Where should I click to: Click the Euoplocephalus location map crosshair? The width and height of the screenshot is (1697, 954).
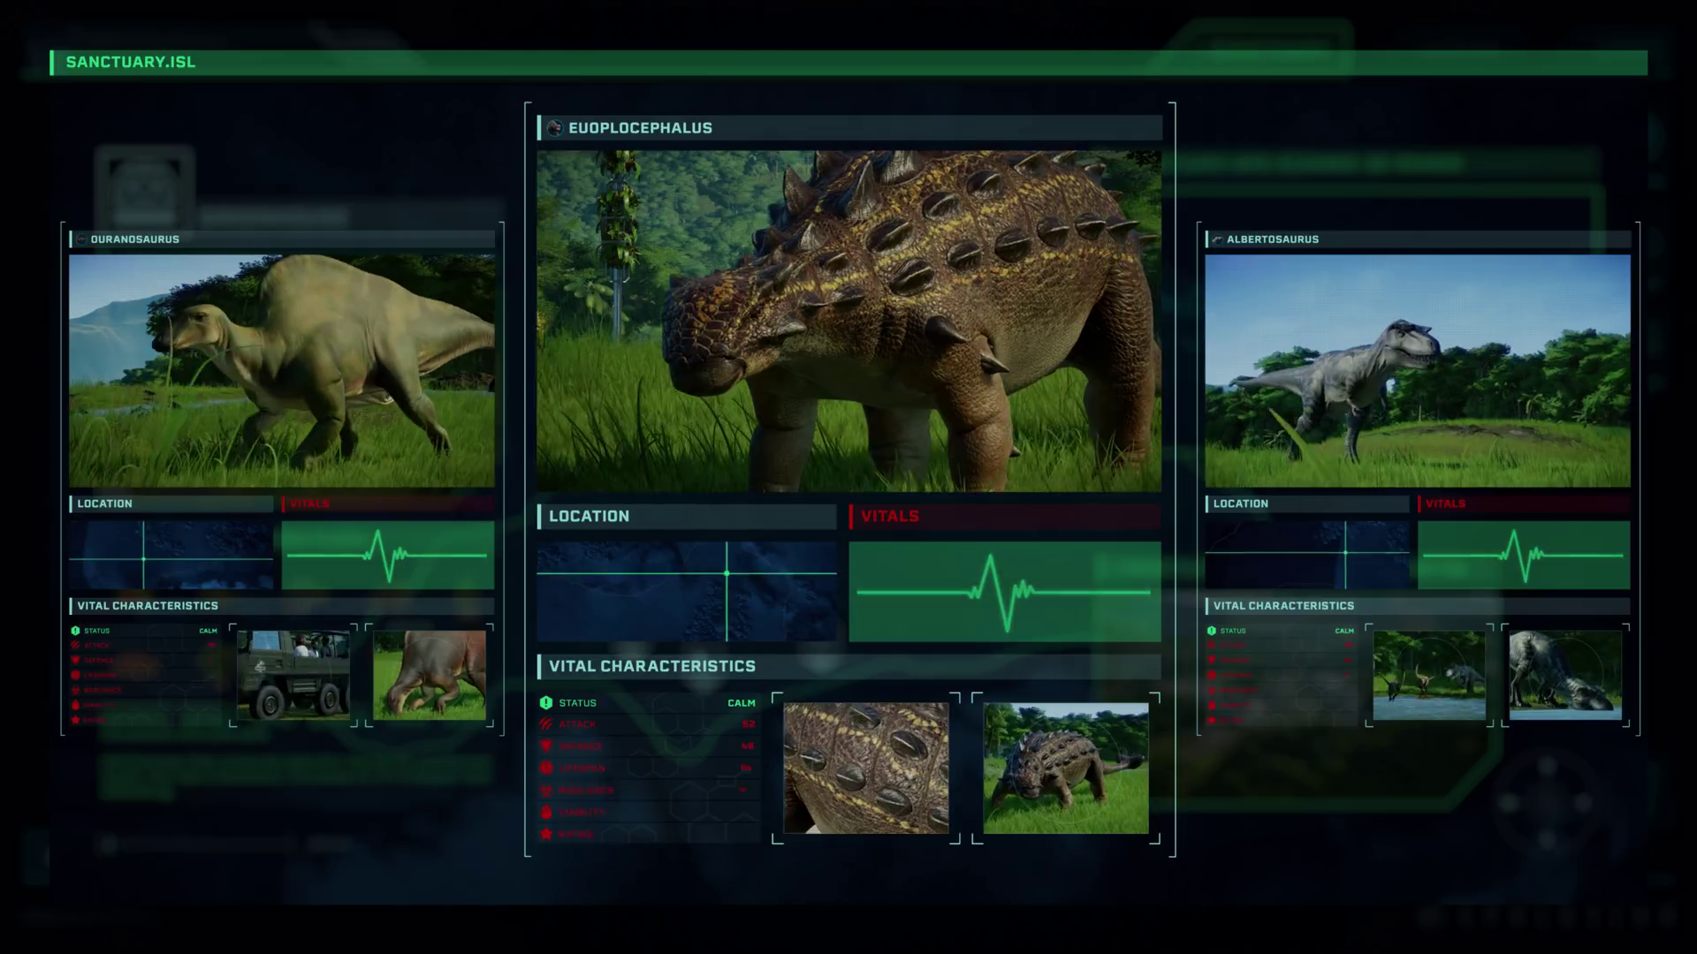(727, 573)
